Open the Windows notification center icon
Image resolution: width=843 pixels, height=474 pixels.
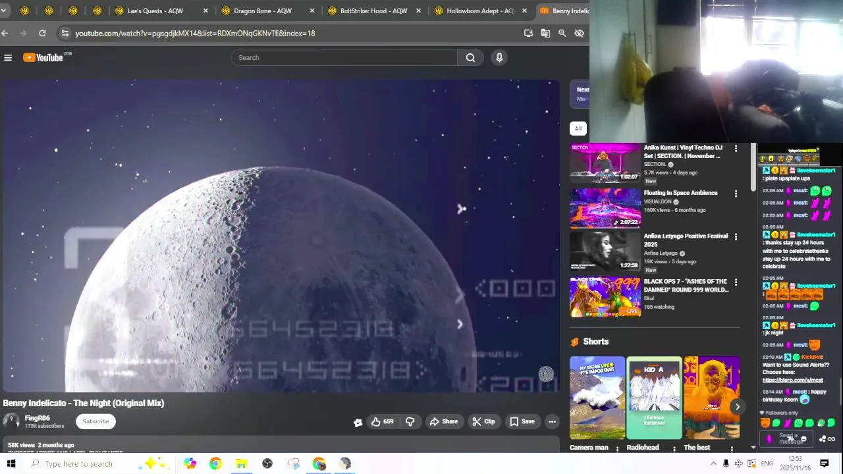[824, 463]
